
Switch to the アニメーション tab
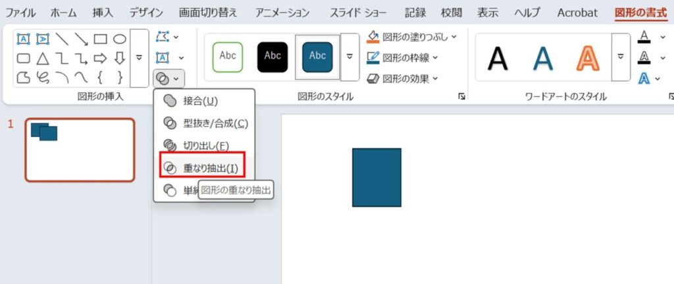coord(282,13)
